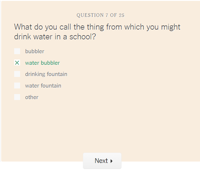Click the green water bubbler label
Image resolution: width=200 pixels, height=171 pixels.
pos(42,63)
